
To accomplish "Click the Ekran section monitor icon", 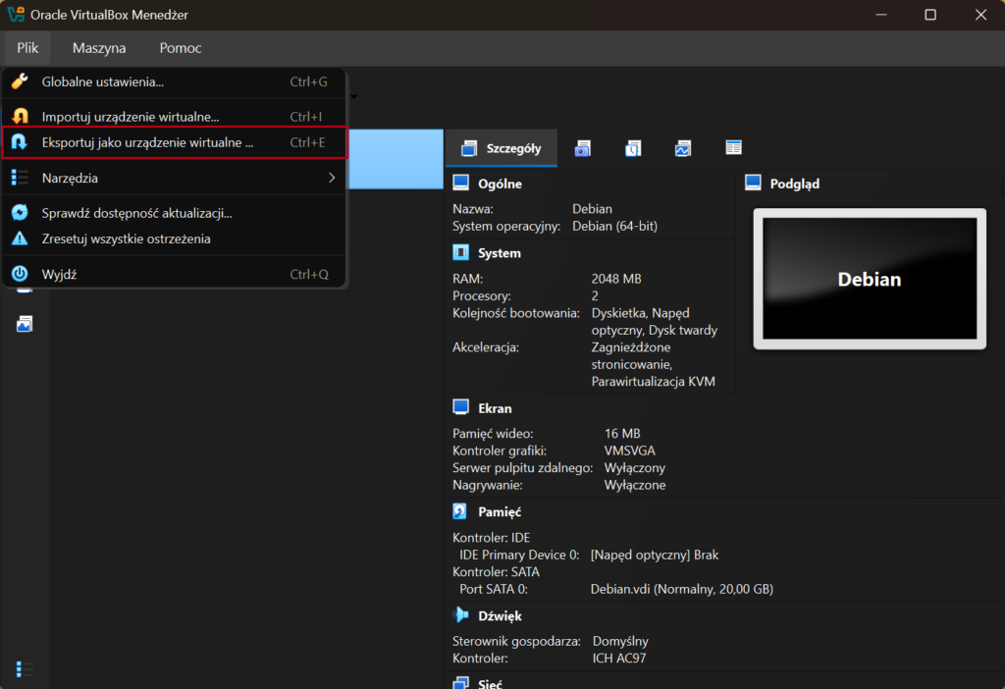I will coord(461,407).
